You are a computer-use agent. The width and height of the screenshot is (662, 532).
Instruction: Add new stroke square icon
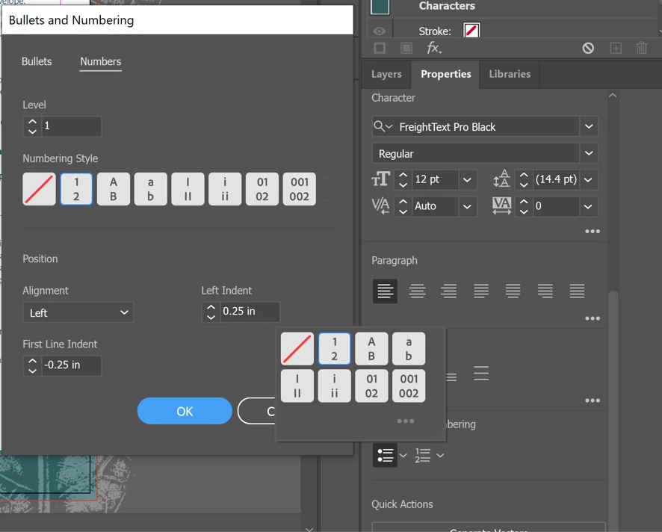pos(380,48)
